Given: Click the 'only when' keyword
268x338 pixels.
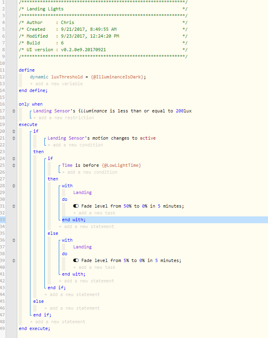Looking at the screenshot, I should coord(31,104).
